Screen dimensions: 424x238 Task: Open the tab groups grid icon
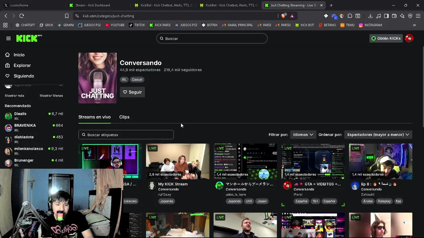tap(5, 25)
